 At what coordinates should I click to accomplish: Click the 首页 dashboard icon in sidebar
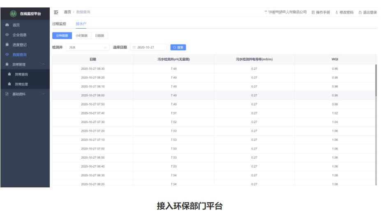pos(7,25)
